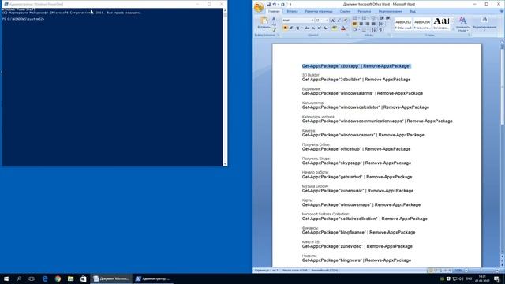Switch to the Вставка ribbon tab
Image resolution: width=505 pixels, height=284 pixels.
pos(292,11)
